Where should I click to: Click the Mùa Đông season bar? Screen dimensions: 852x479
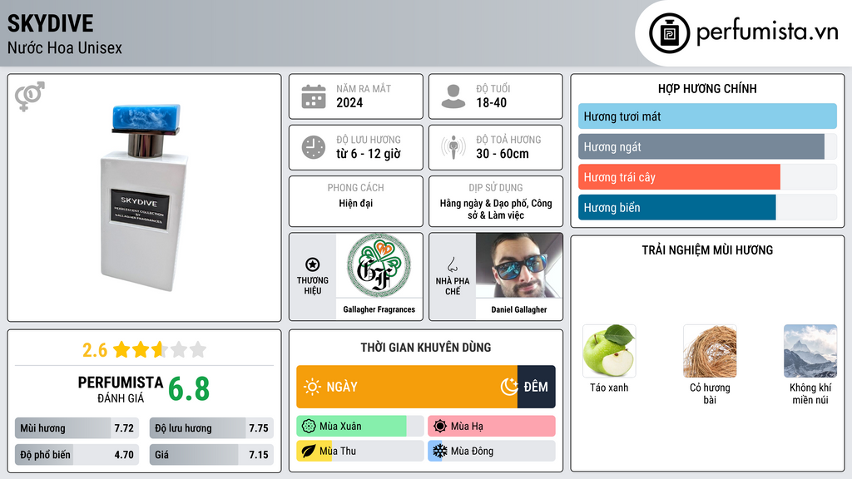click(x=491, y=451)
